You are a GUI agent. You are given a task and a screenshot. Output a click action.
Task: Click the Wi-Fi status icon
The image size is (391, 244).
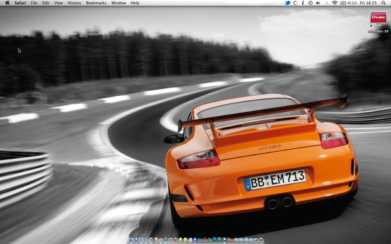coord(334,3)
